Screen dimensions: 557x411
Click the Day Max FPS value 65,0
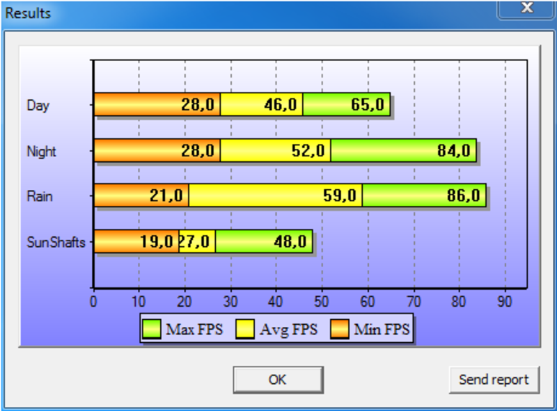point(368,105)
